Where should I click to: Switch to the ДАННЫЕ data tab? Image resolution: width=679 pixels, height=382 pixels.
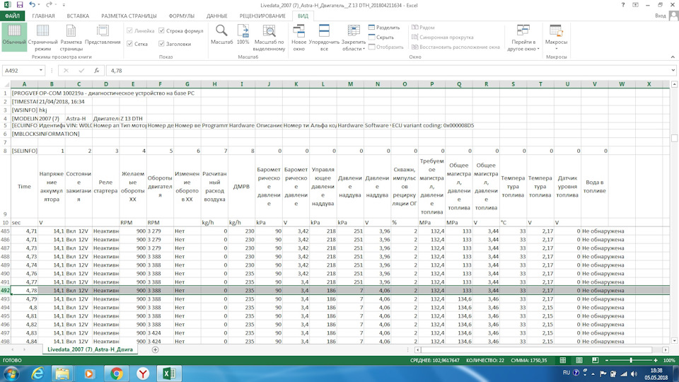[x=217, y=16]
